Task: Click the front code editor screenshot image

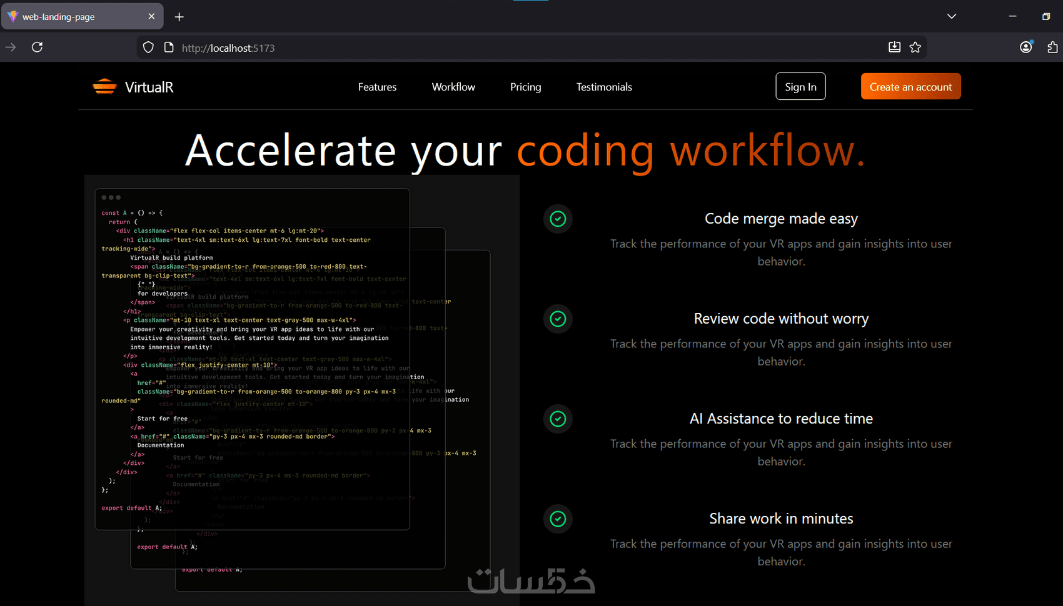Action: 252,359
